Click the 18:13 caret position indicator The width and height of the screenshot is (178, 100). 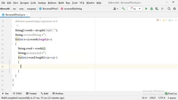144,98
